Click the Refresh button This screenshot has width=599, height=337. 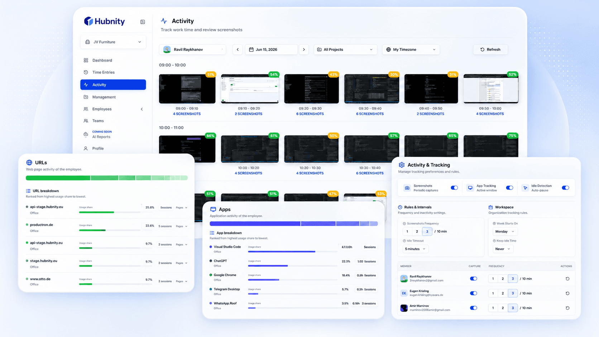[x=490, y=49]
